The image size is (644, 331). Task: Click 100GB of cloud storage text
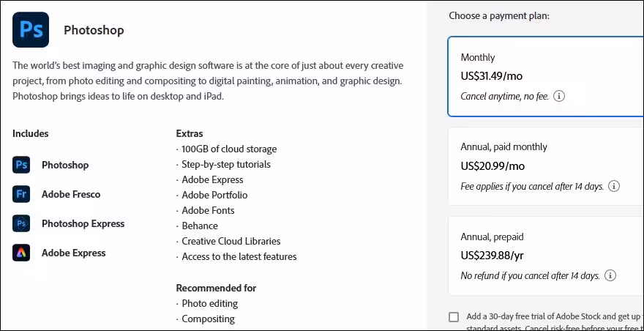(229, 149)
